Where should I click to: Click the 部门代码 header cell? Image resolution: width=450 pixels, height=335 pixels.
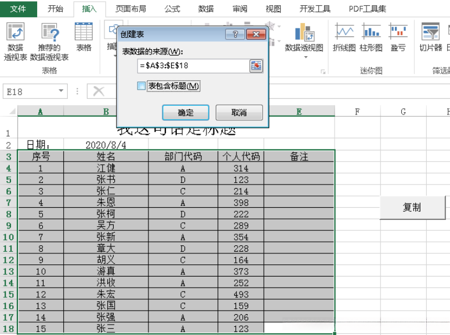[x=183, y=157]
